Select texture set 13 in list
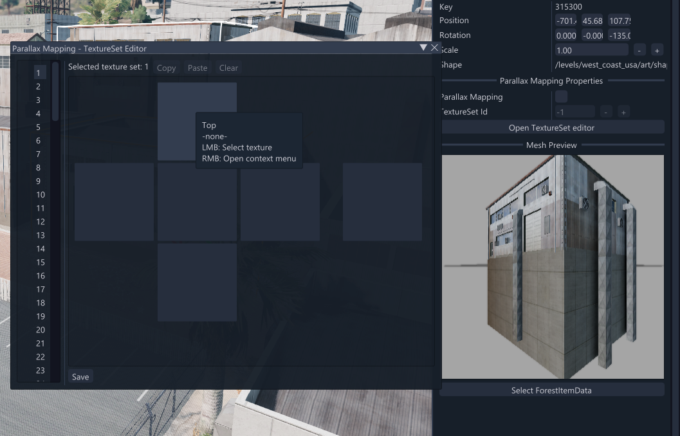680x436 pixels. (x=40, y=235)
